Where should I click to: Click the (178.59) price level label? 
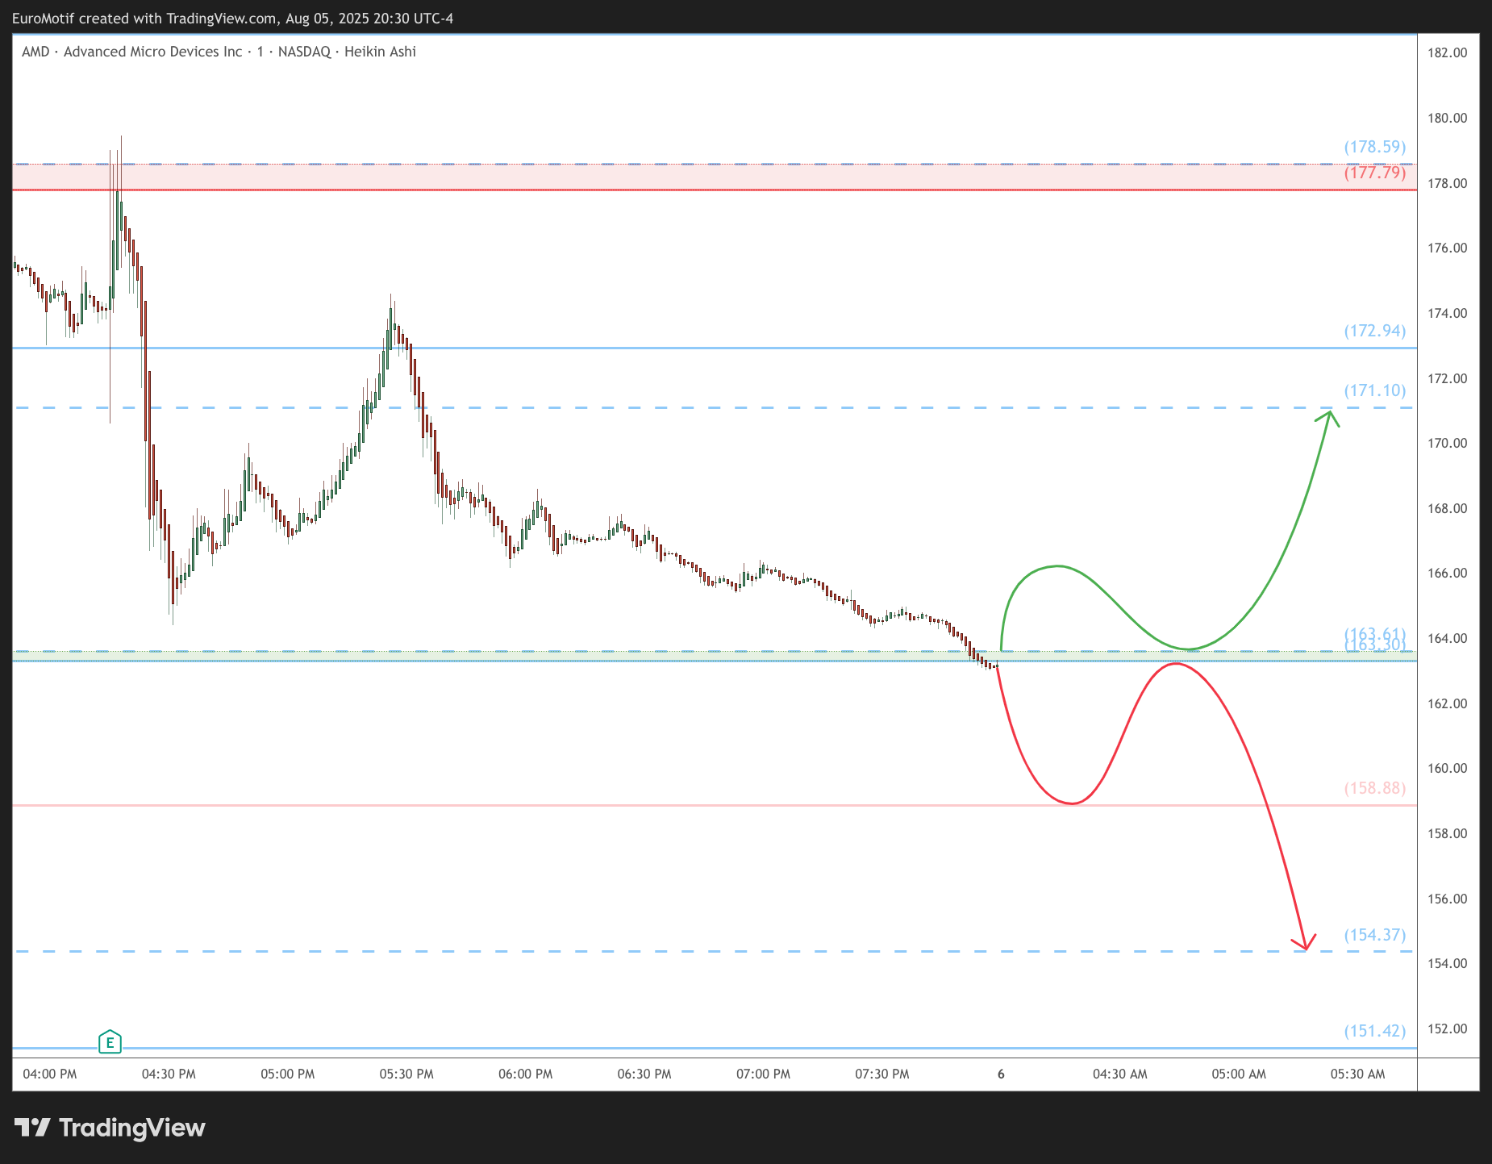pyautogui.click(x=1374, y=147)
